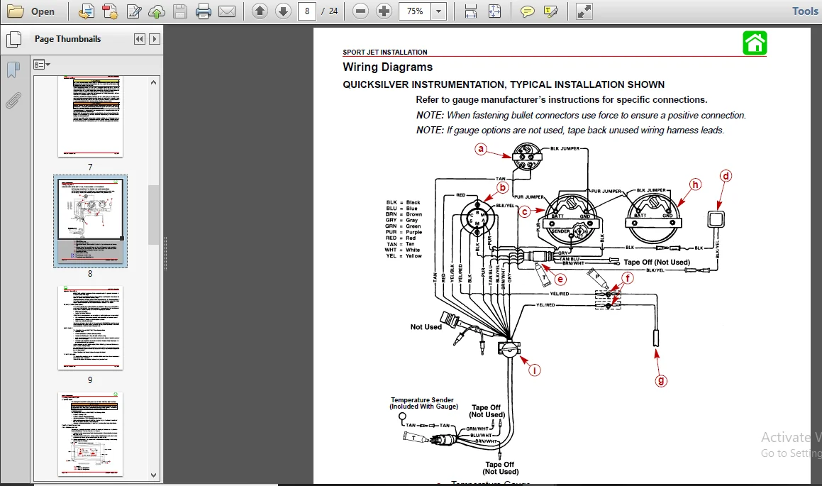The image size is (822, 486).
Task: Click the Wiring Diagrams heading
Action: point(387,67)
